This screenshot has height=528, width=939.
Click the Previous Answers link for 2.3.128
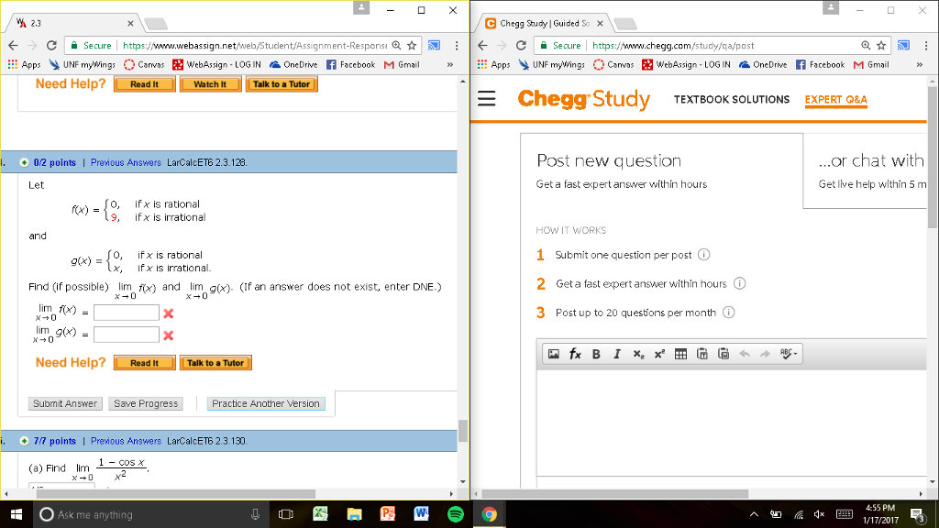point(126,162)
